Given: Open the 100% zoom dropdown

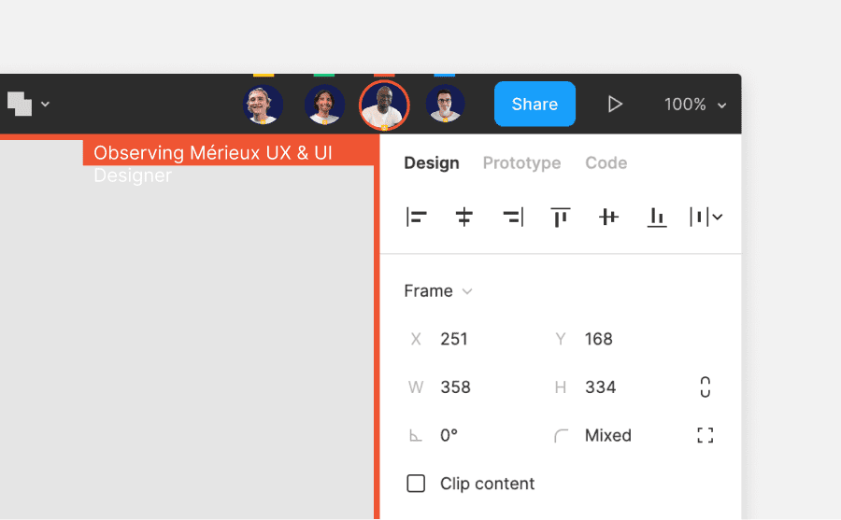Looking at the screenshot, I should point(695,104).
